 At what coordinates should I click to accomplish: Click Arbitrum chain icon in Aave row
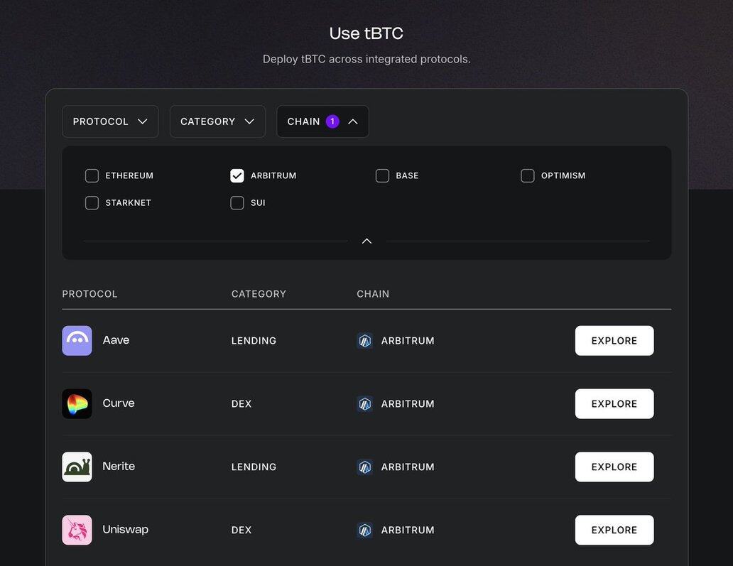tap(365, 341)
